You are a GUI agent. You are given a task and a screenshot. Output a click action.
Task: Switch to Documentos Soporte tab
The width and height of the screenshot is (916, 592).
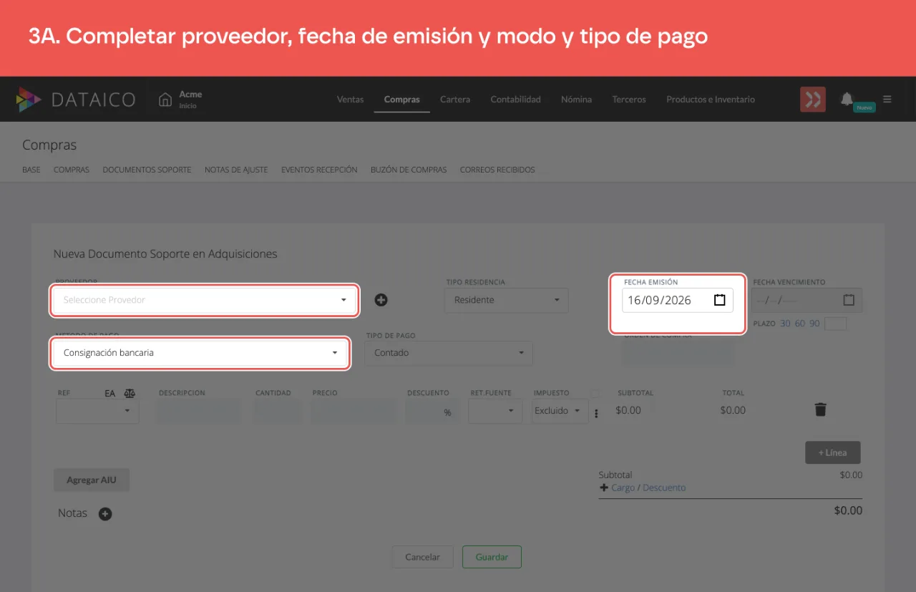pos(147,170)
